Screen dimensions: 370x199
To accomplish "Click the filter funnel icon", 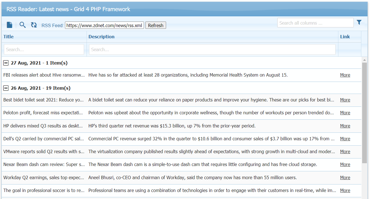I will 359,22.
